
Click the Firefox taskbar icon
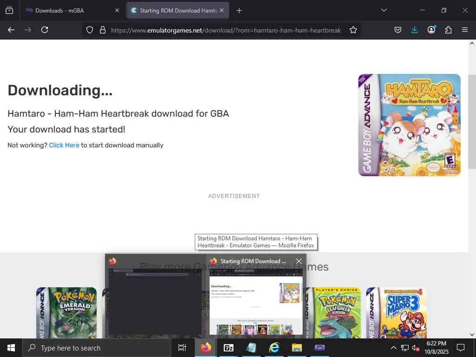coord(205,348)
